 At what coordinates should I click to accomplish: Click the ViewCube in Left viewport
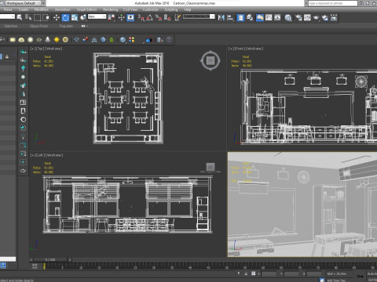click(210, 167)
